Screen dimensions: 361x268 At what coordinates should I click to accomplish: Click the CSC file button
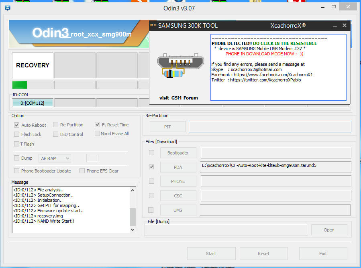coord(178,196)
